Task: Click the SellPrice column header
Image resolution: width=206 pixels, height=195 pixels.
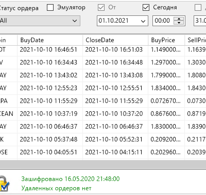Action: pyautogui.click(x=195, y=40)
